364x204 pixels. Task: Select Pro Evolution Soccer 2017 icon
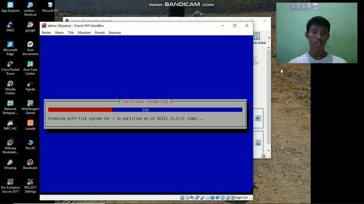click(10, 186)
